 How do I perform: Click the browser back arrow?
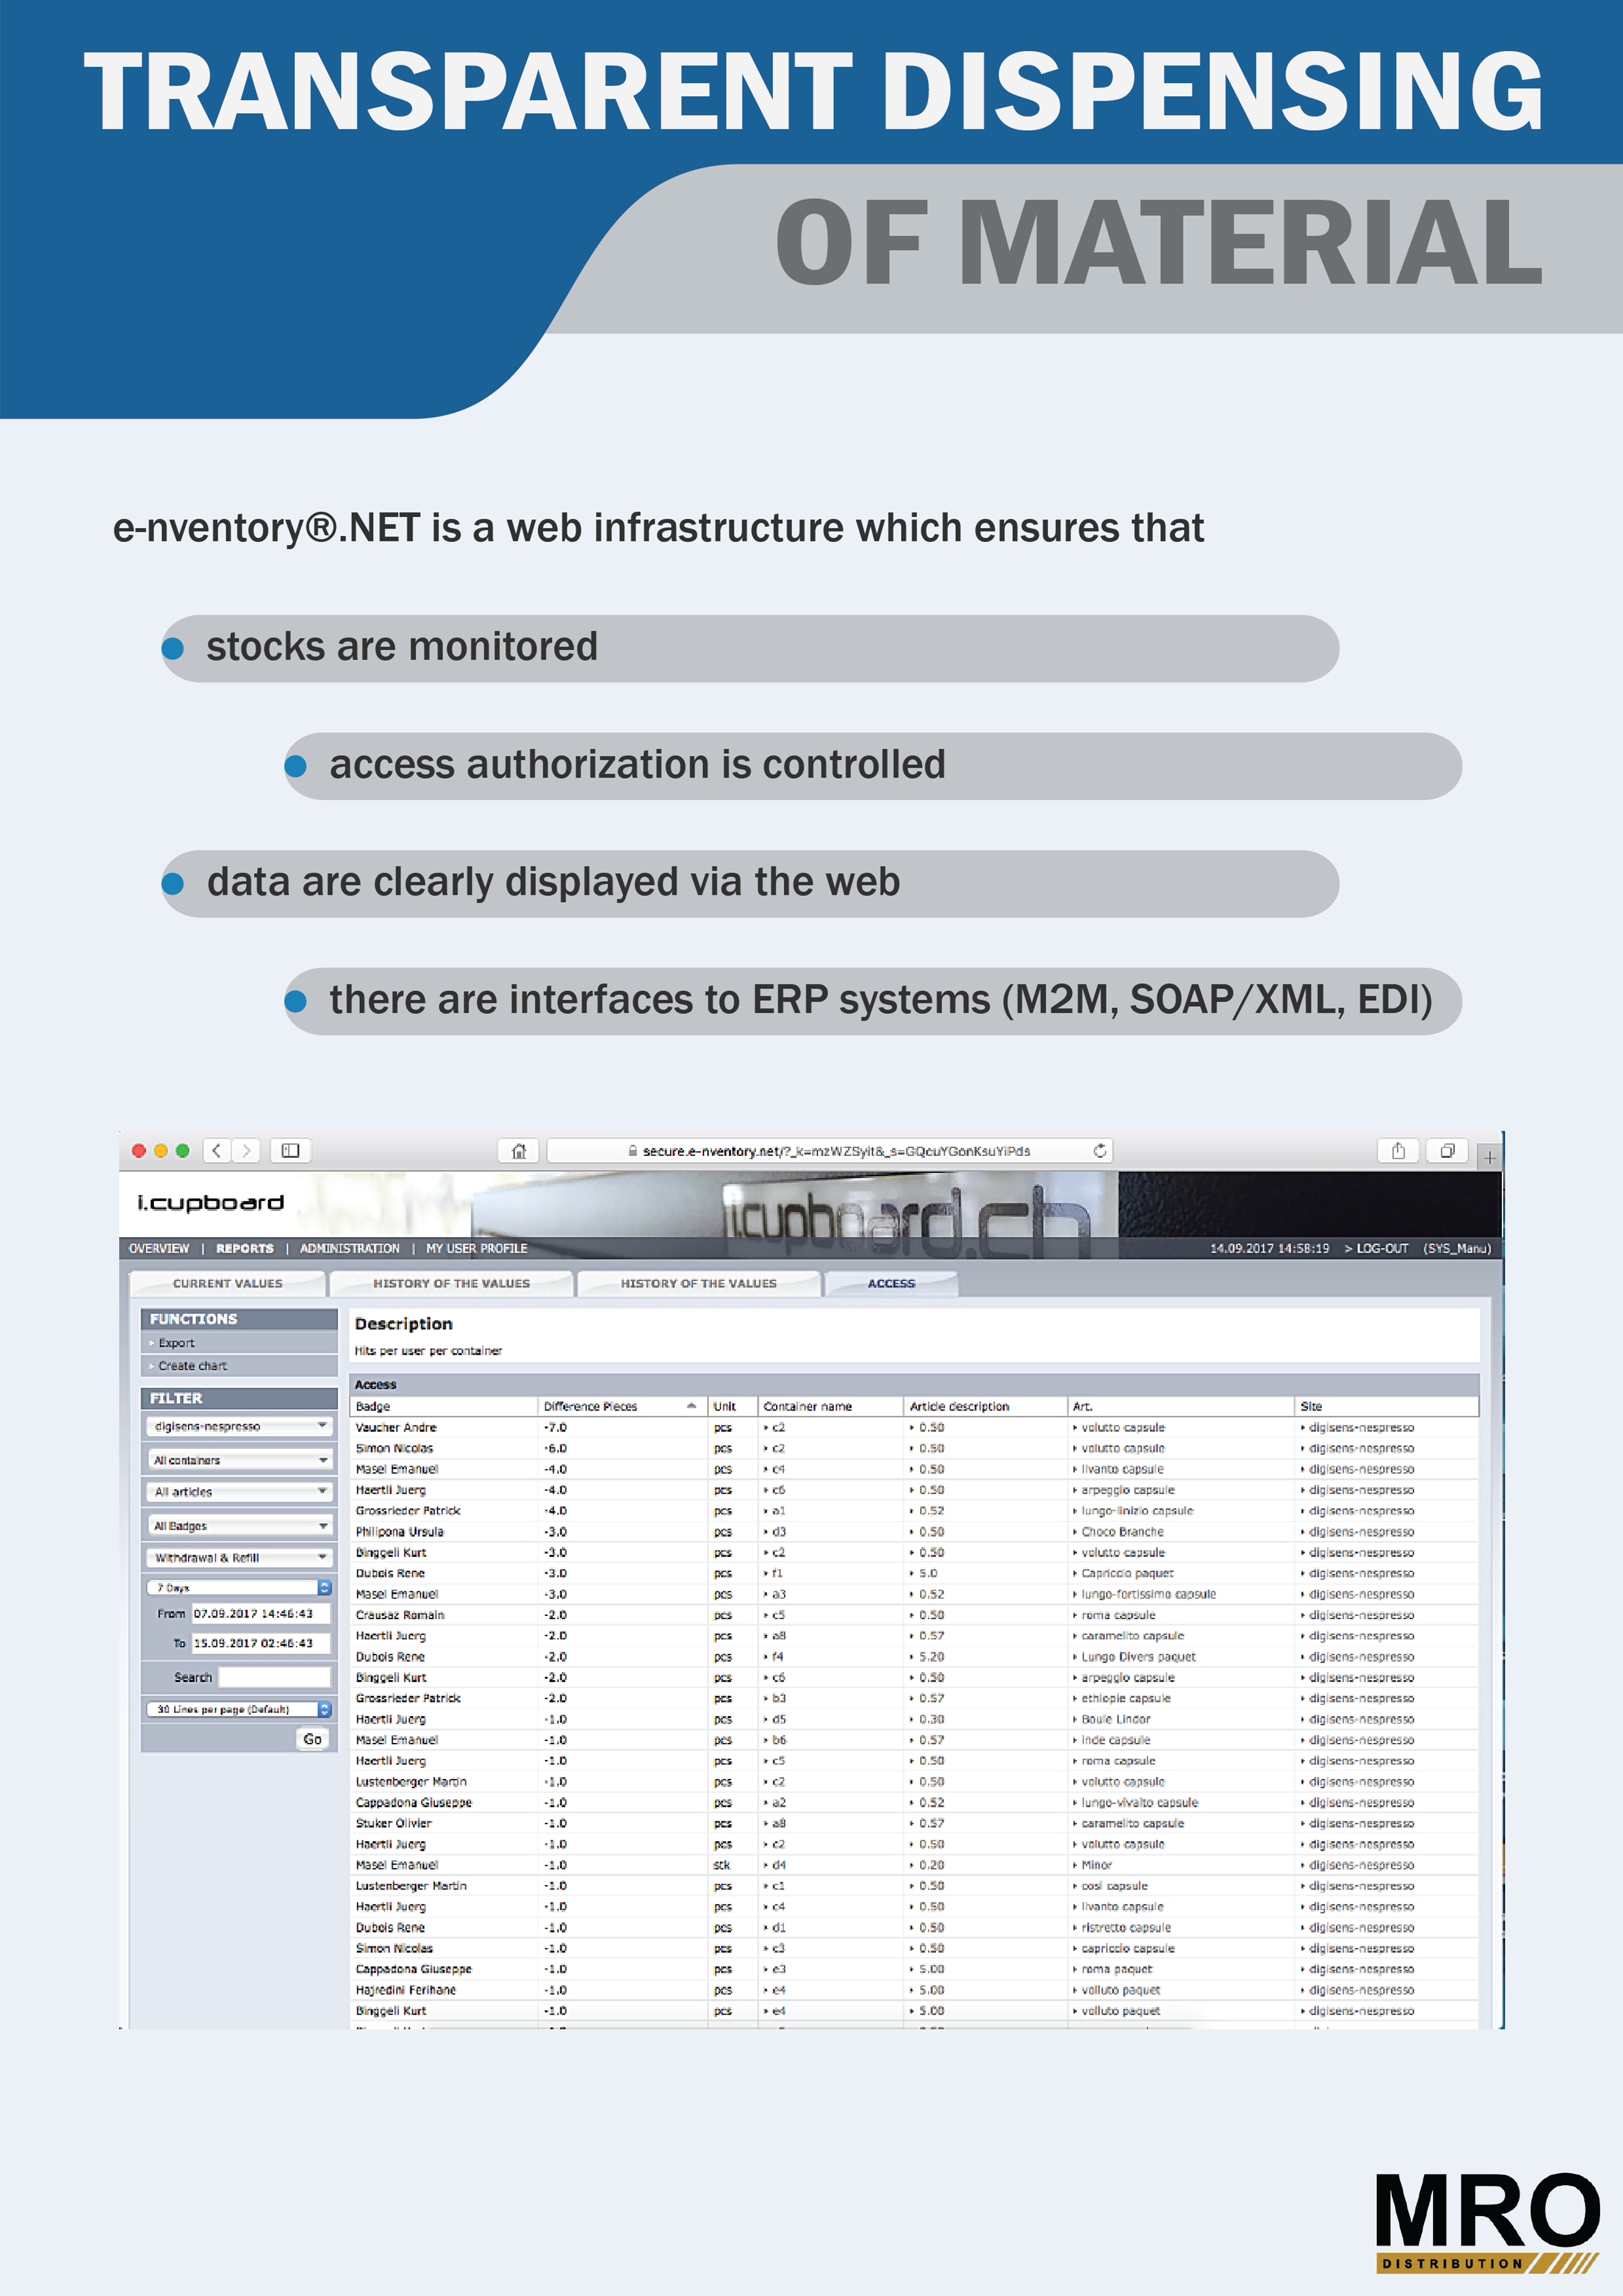[x=217, y=1150]
